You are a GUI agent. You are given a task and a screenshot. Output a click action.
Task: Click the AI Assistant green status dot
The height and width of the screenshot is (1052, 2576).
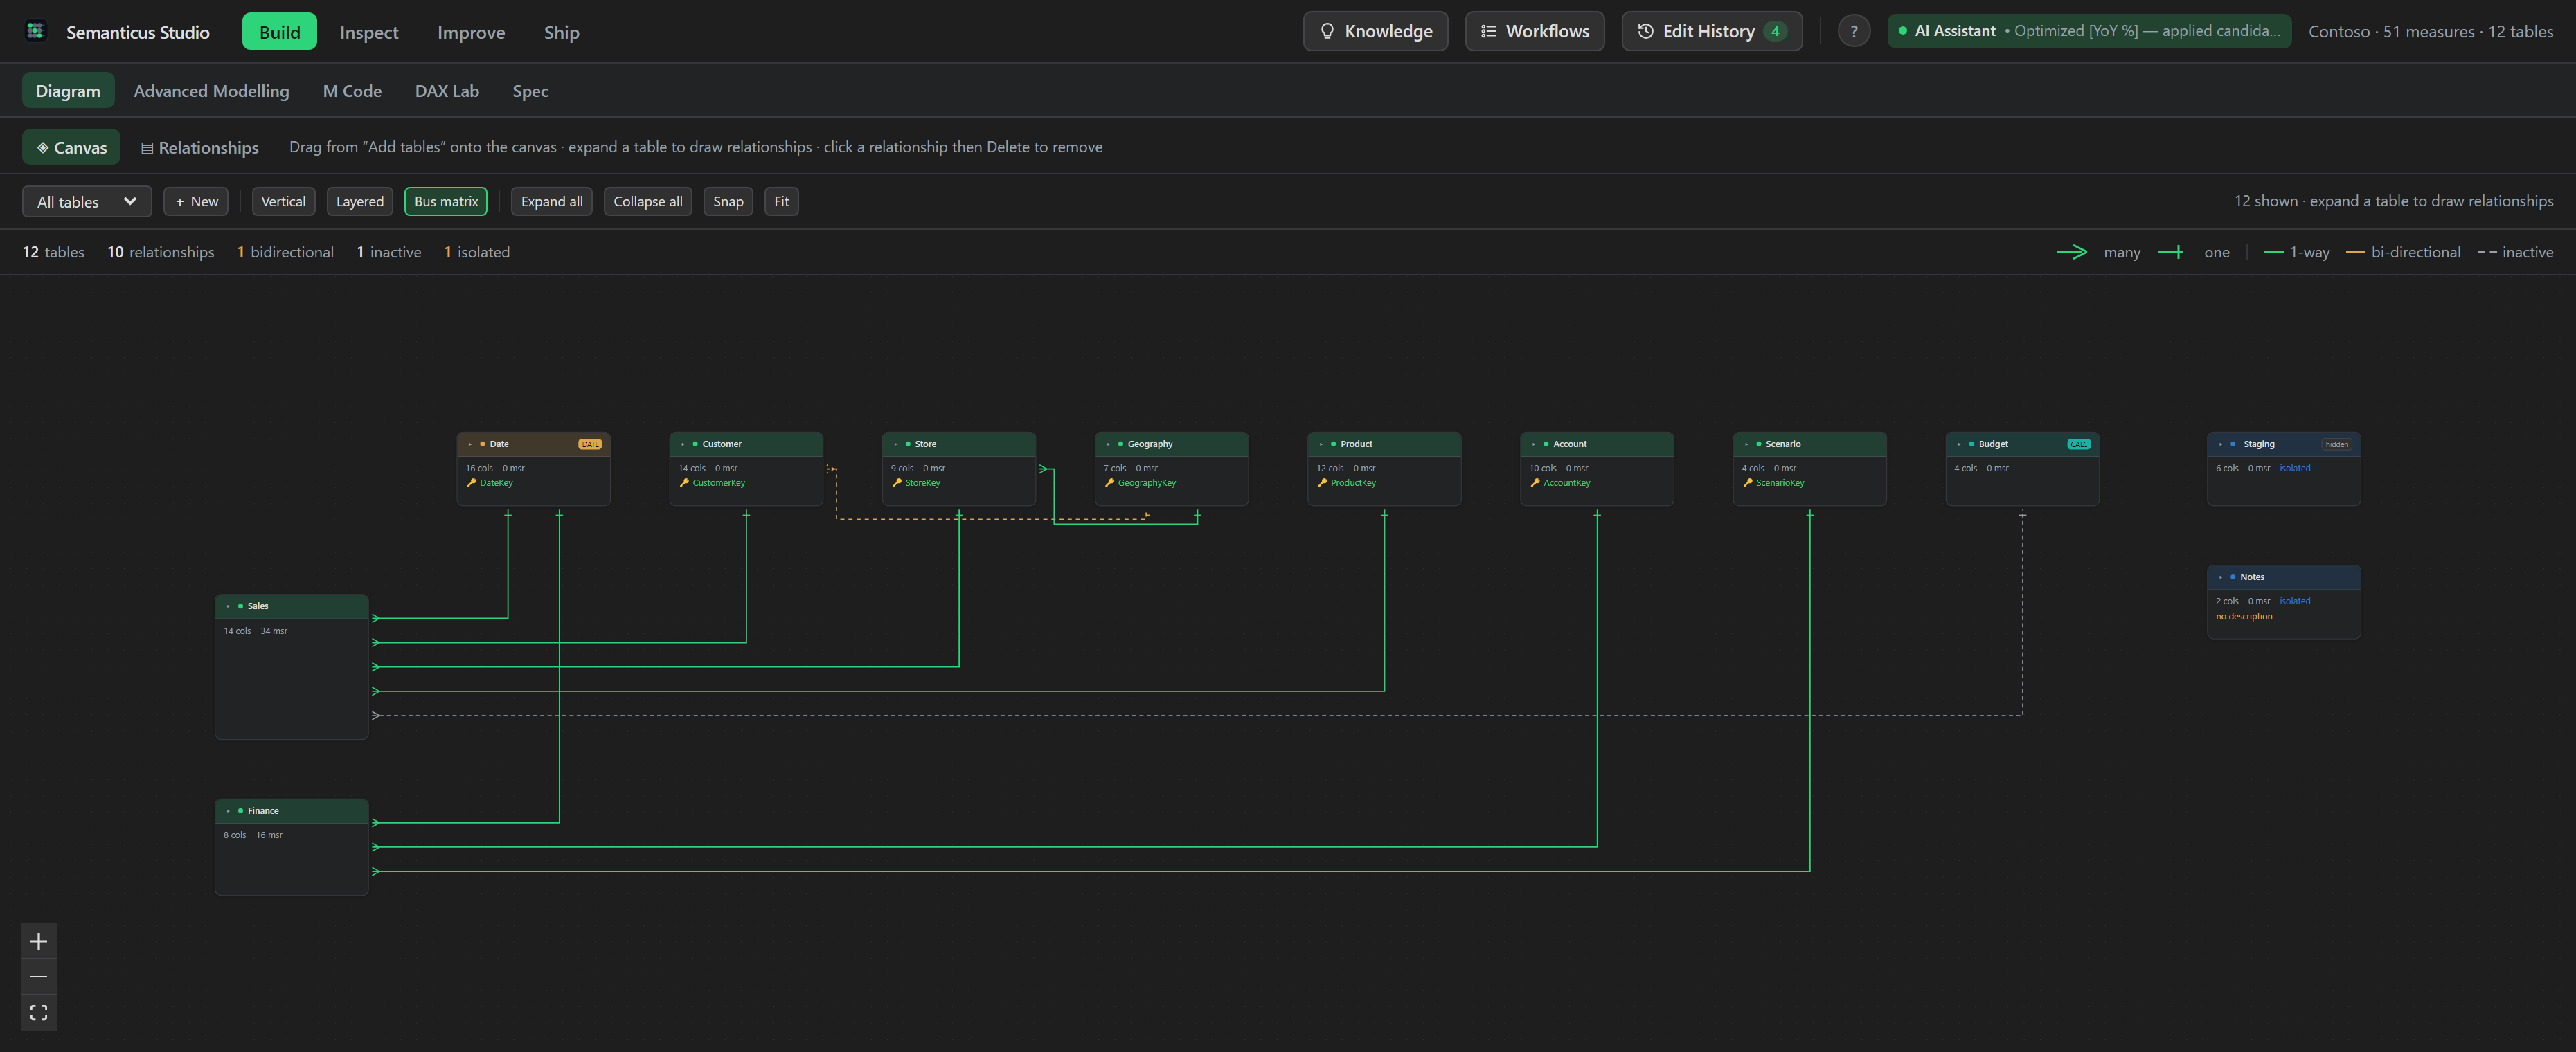click(x=1902, y=31)
